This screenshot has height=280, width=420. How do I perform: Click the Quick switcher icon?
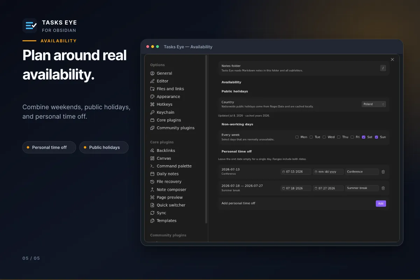tap(152, 205)
